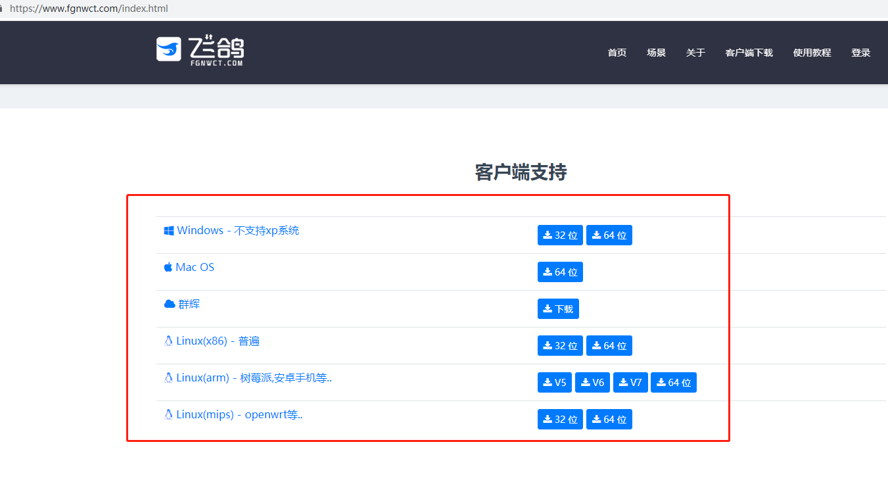
Task: Click the Apple logo icon beside Mac OS
Action: click(x=168, y=267)
